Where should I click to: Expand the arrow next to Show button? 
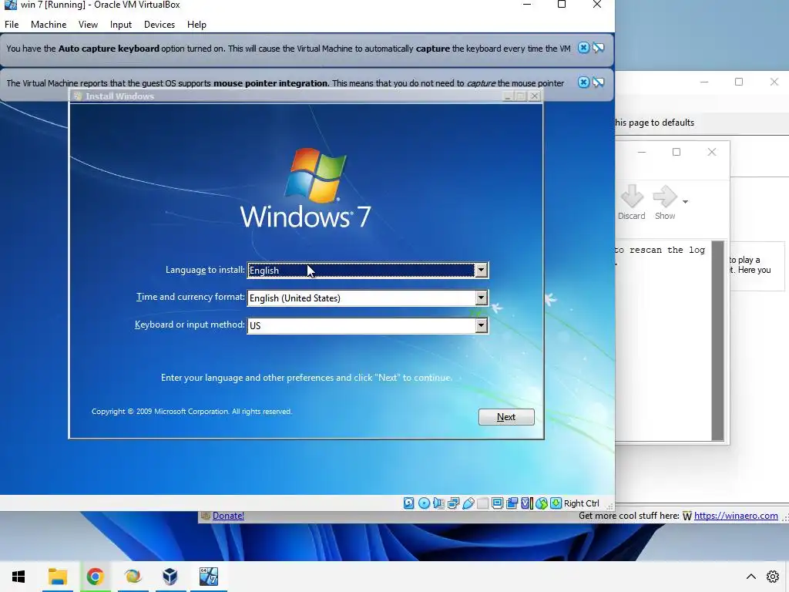tap(685, 201)
